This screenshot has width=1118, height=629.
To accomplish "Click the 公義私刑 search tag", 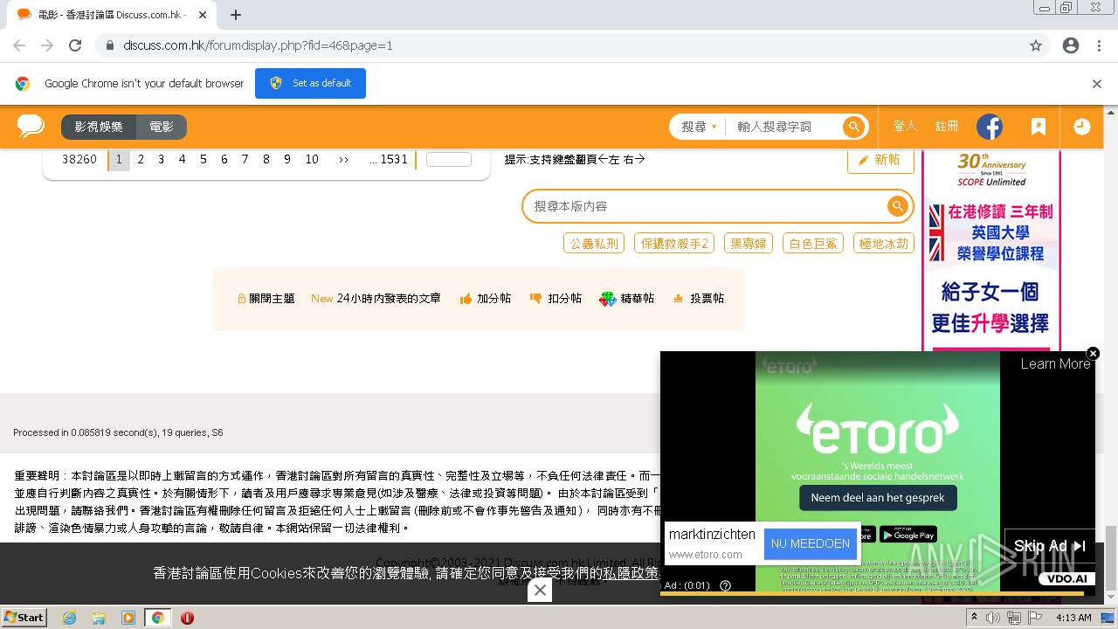I will click(594, 244).
